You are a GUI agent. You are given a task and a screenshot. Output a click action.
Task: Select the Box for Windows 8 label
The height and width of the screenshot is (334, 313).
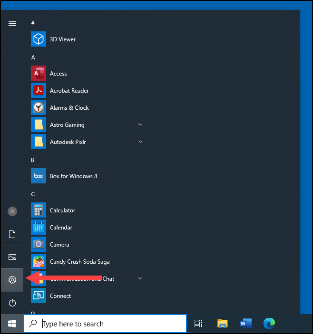pyautogui.click(x=74, y=176)
